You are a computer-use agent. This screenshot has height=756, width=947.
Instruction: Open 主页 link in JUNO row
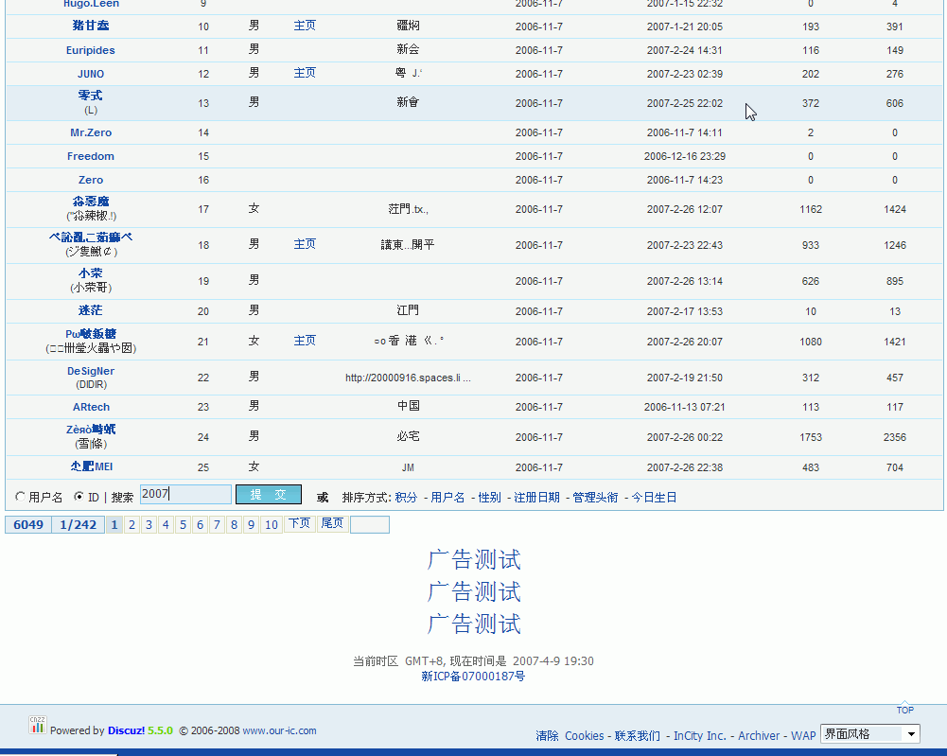click(305, 73)
